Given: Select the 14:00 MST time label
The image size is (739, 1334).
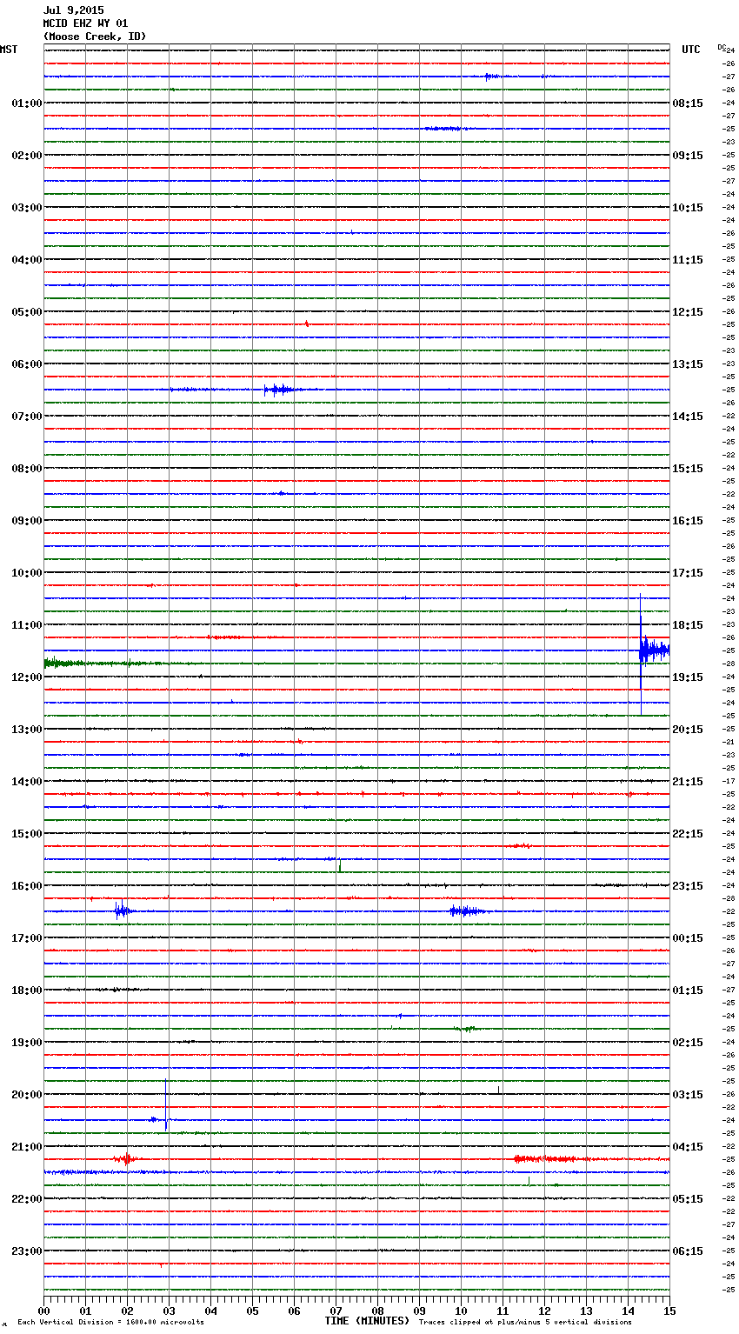Looking at the screenshot, I should tap(27, 782).
